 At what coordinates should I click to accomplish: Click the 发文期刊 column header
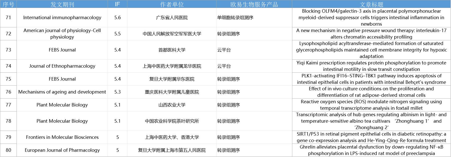click(x=62, y=4)
